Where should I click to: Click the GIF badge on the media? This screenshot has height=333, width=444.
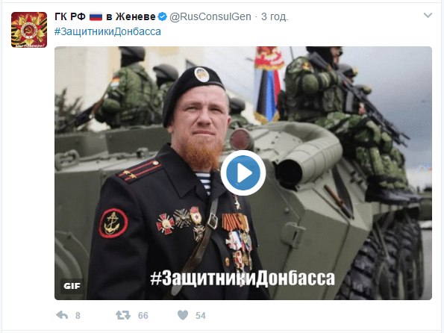[72, 286]
